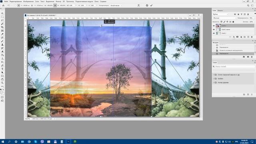This screenshot has height=144, width=256.
Task: Hide the top layer Слой 2
Action: [214, 26]
